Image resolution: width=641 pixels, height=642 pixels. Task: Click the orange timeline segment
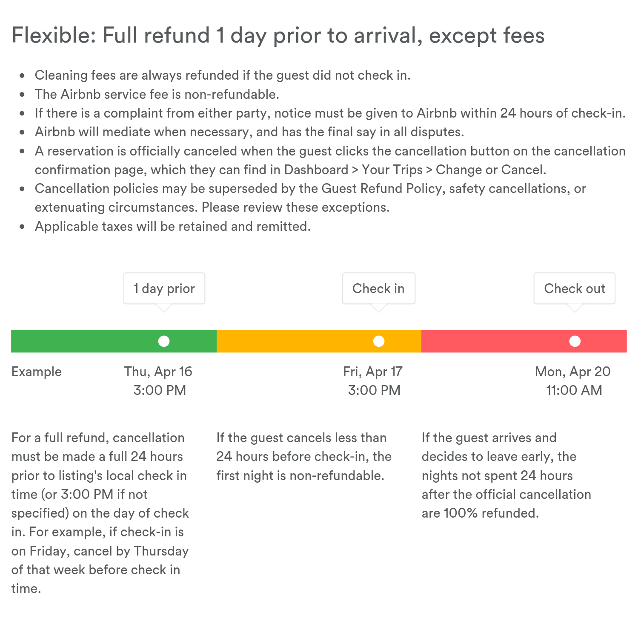click(x=298, y=341)
